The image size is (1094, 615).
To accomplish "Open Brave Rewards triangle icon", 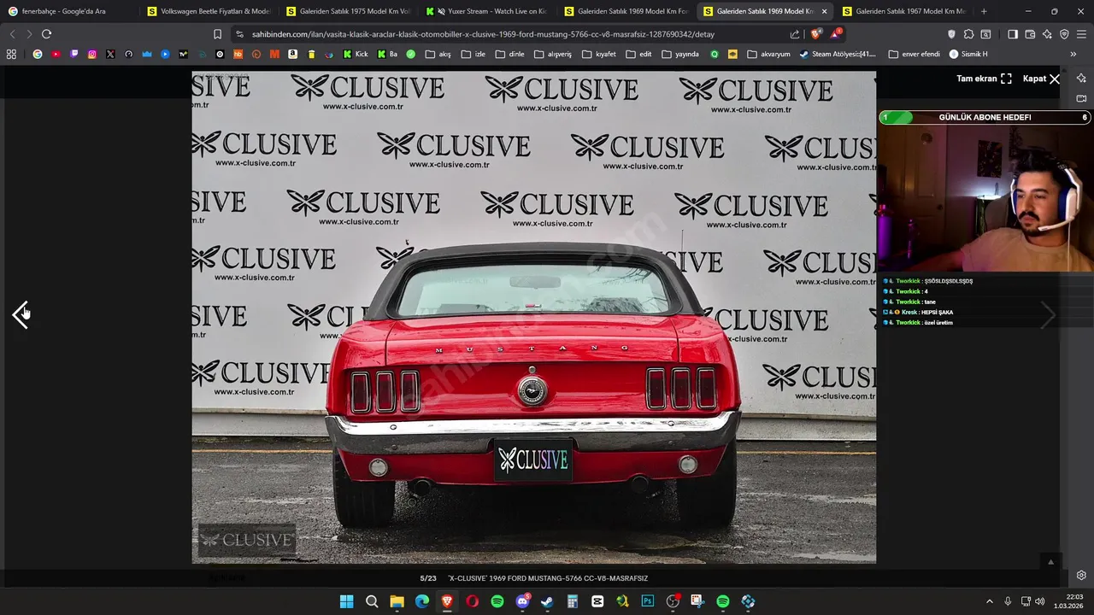I will (x=835, y=34).
